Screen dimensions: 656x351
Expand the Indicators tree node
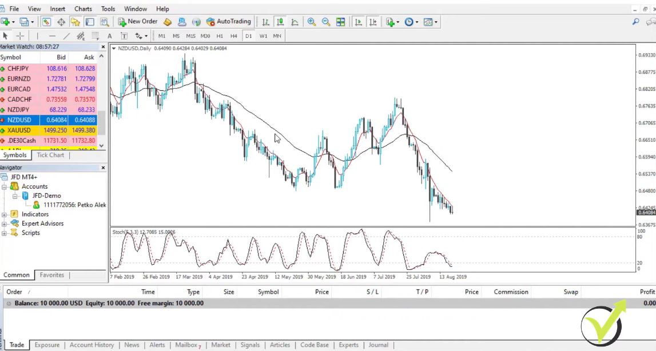(4, 214)
